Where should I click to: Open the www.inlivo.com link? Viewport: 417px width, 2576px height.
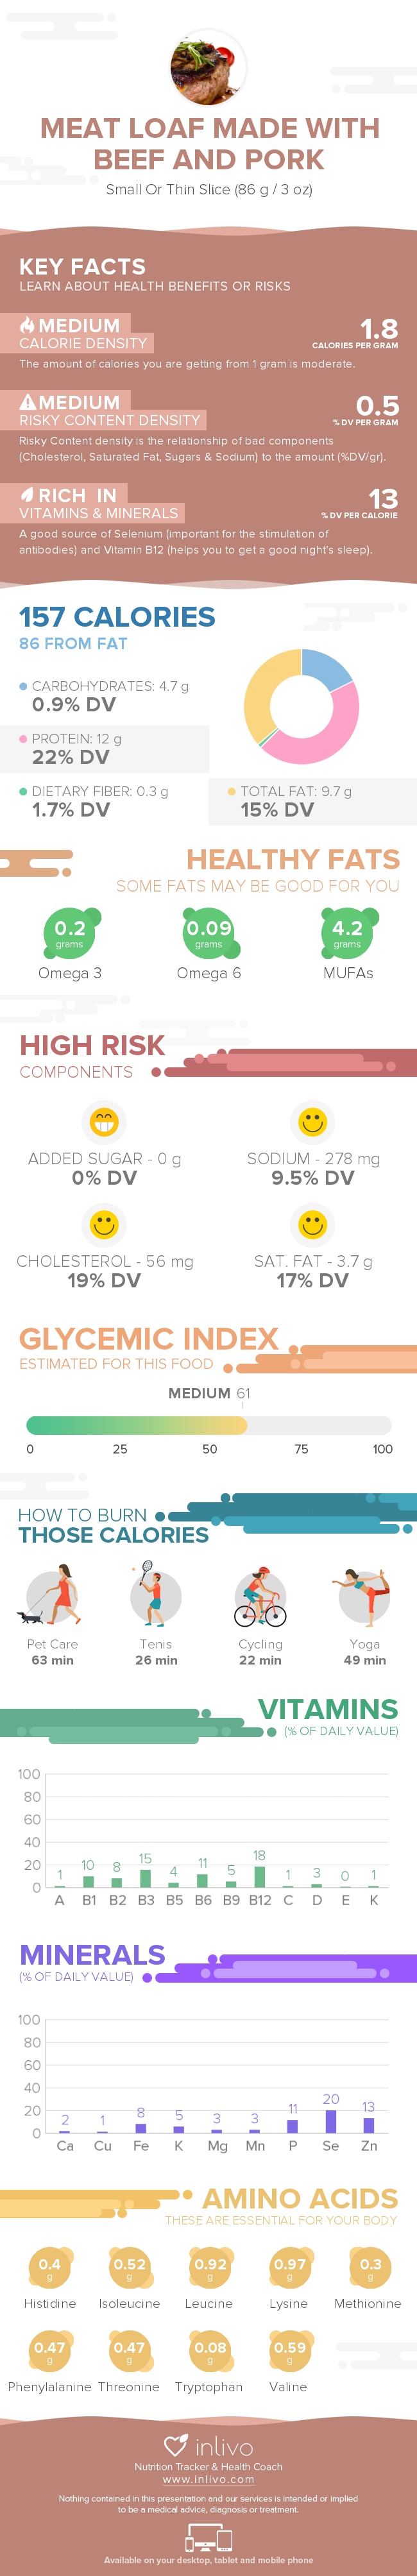tap(208, 2479)
